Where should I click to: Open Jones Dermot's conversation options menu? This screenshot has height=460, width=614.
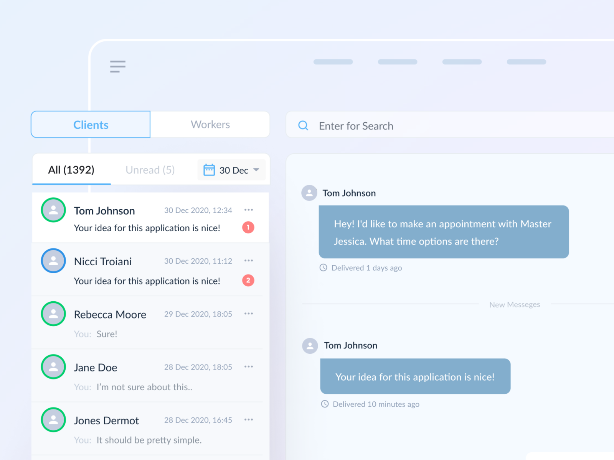point(249,419)
